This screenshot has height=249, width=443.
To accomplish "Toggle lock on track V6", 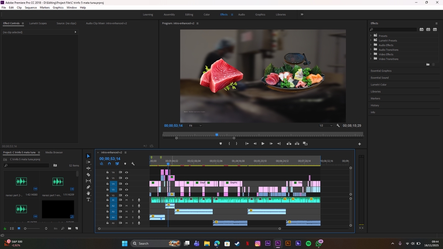I will [108, 172].
